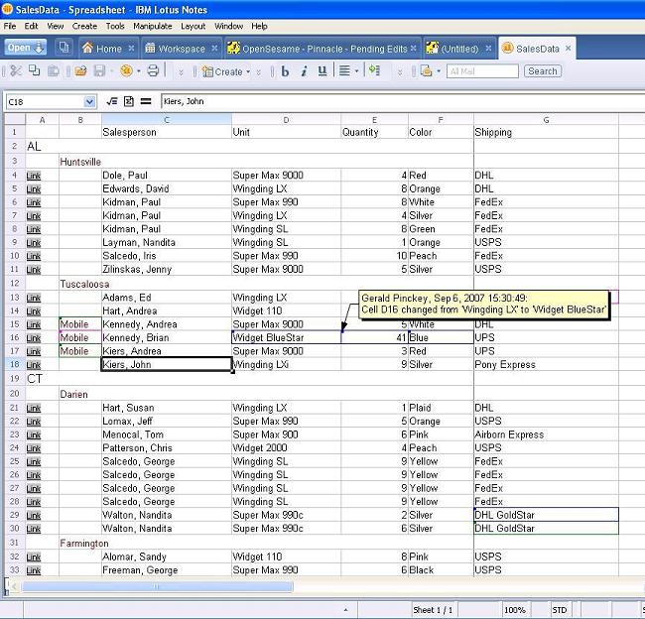Viewport: 645px width, 619px height.
Task: Apply italic formatting with the i icon
Action: [305, 71]
